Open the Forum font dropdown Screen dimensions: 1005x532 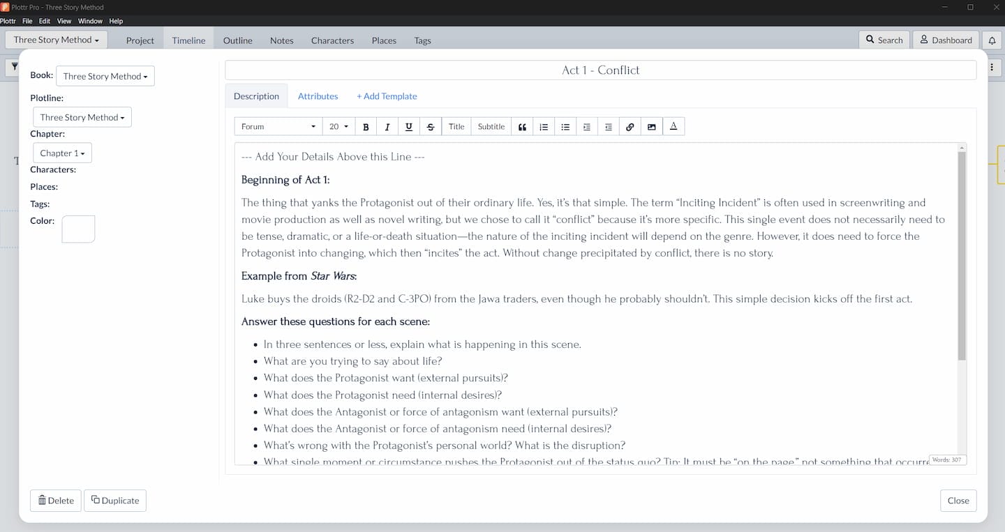point(278,126)
